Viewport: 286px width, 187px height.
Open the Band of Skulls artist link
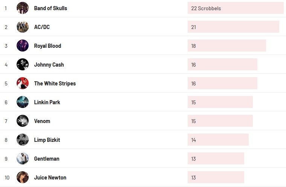tap(50, 8)
